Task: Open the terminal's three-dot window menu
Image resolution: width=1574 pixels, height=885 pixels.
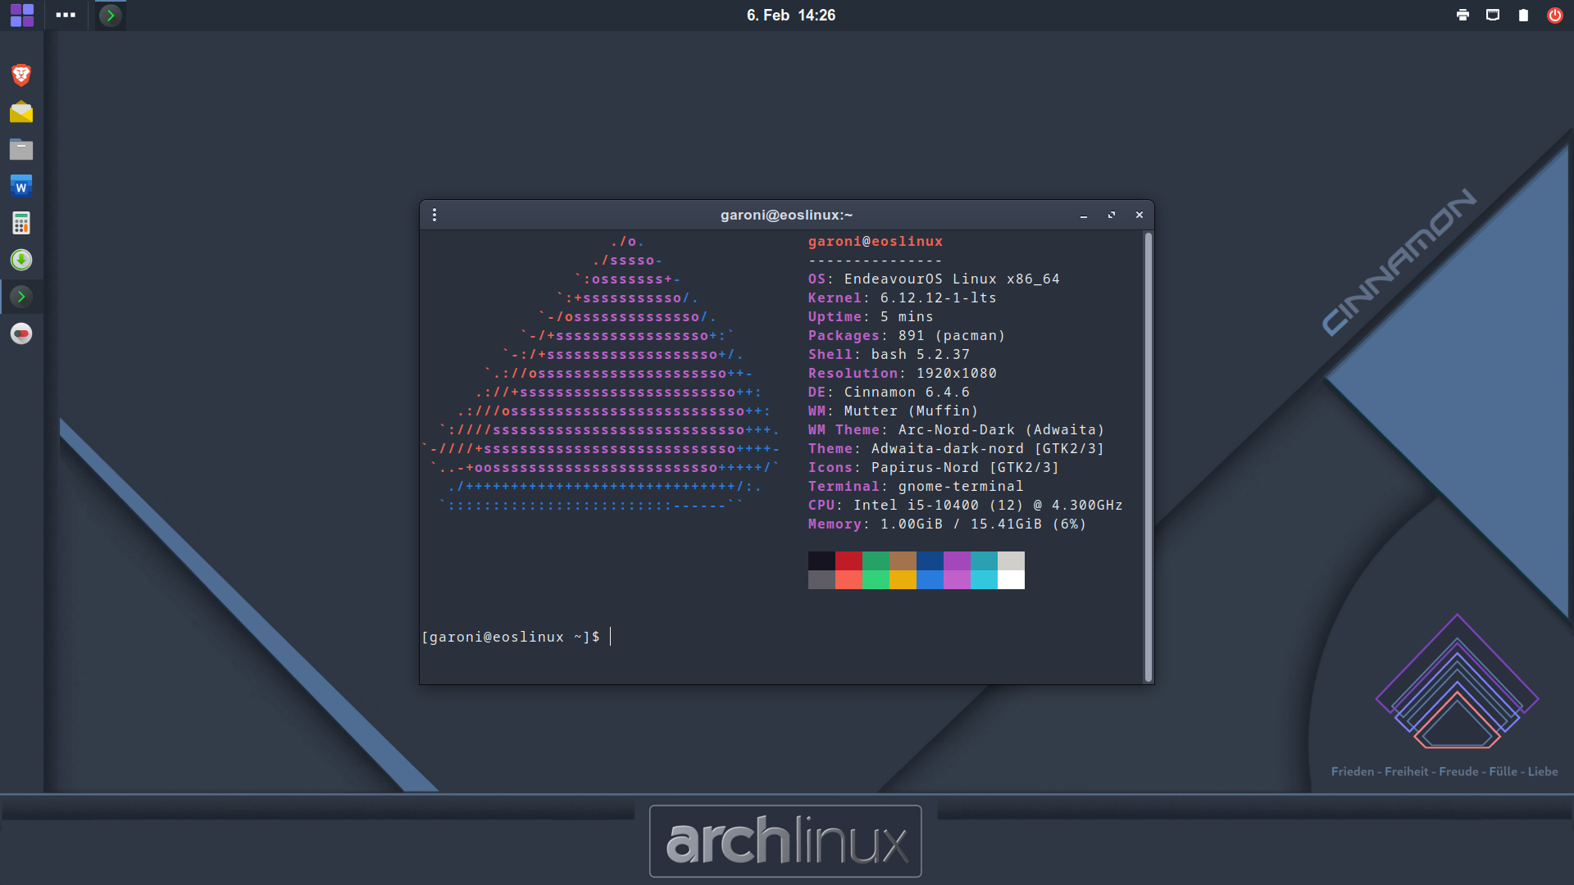Action: (x=434, y=215)
